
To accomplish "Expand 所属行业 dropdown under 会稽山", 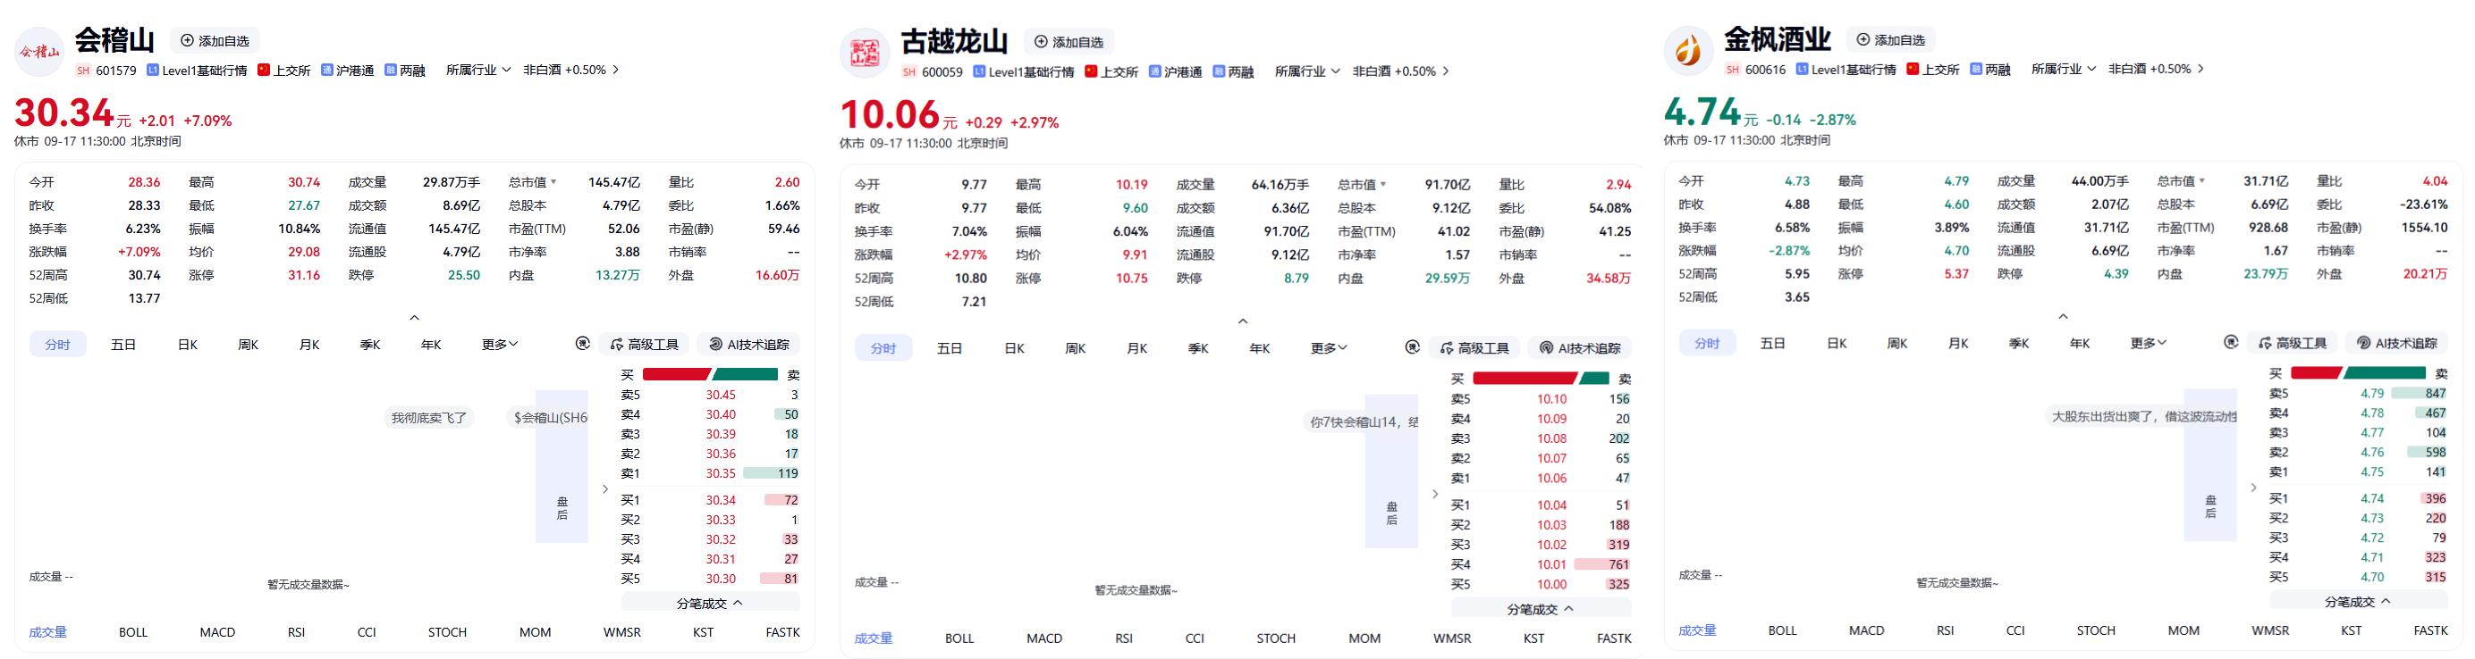I will coord(477,70).
